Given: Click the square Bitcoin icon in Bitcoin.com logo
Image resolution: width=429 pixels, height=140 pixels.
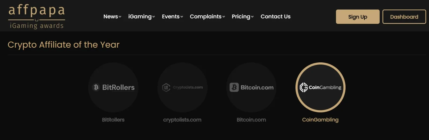Looking at the screenshot, I should click(x=234, y=87).
